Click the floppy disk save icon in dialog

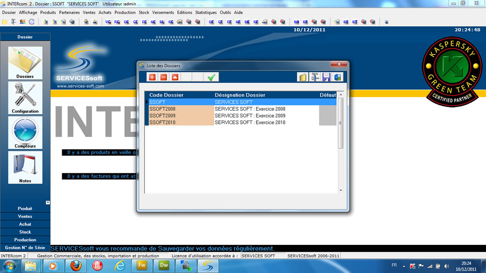326,77
